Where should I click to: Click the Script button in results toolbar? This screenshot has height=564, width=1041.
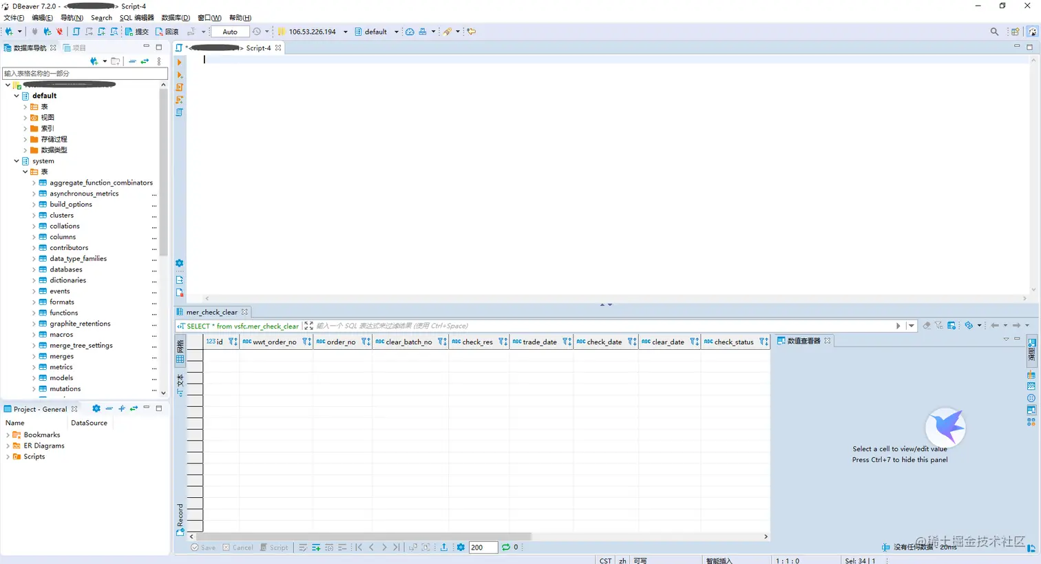274,547
